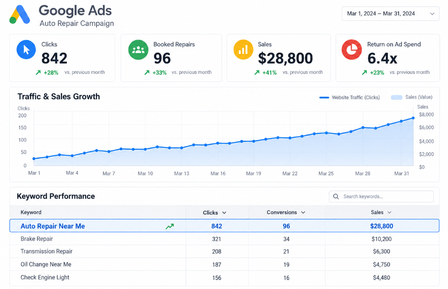Click the $4,750 sales cell
Screen dimensions: 448x289
[x=382, y=265]
